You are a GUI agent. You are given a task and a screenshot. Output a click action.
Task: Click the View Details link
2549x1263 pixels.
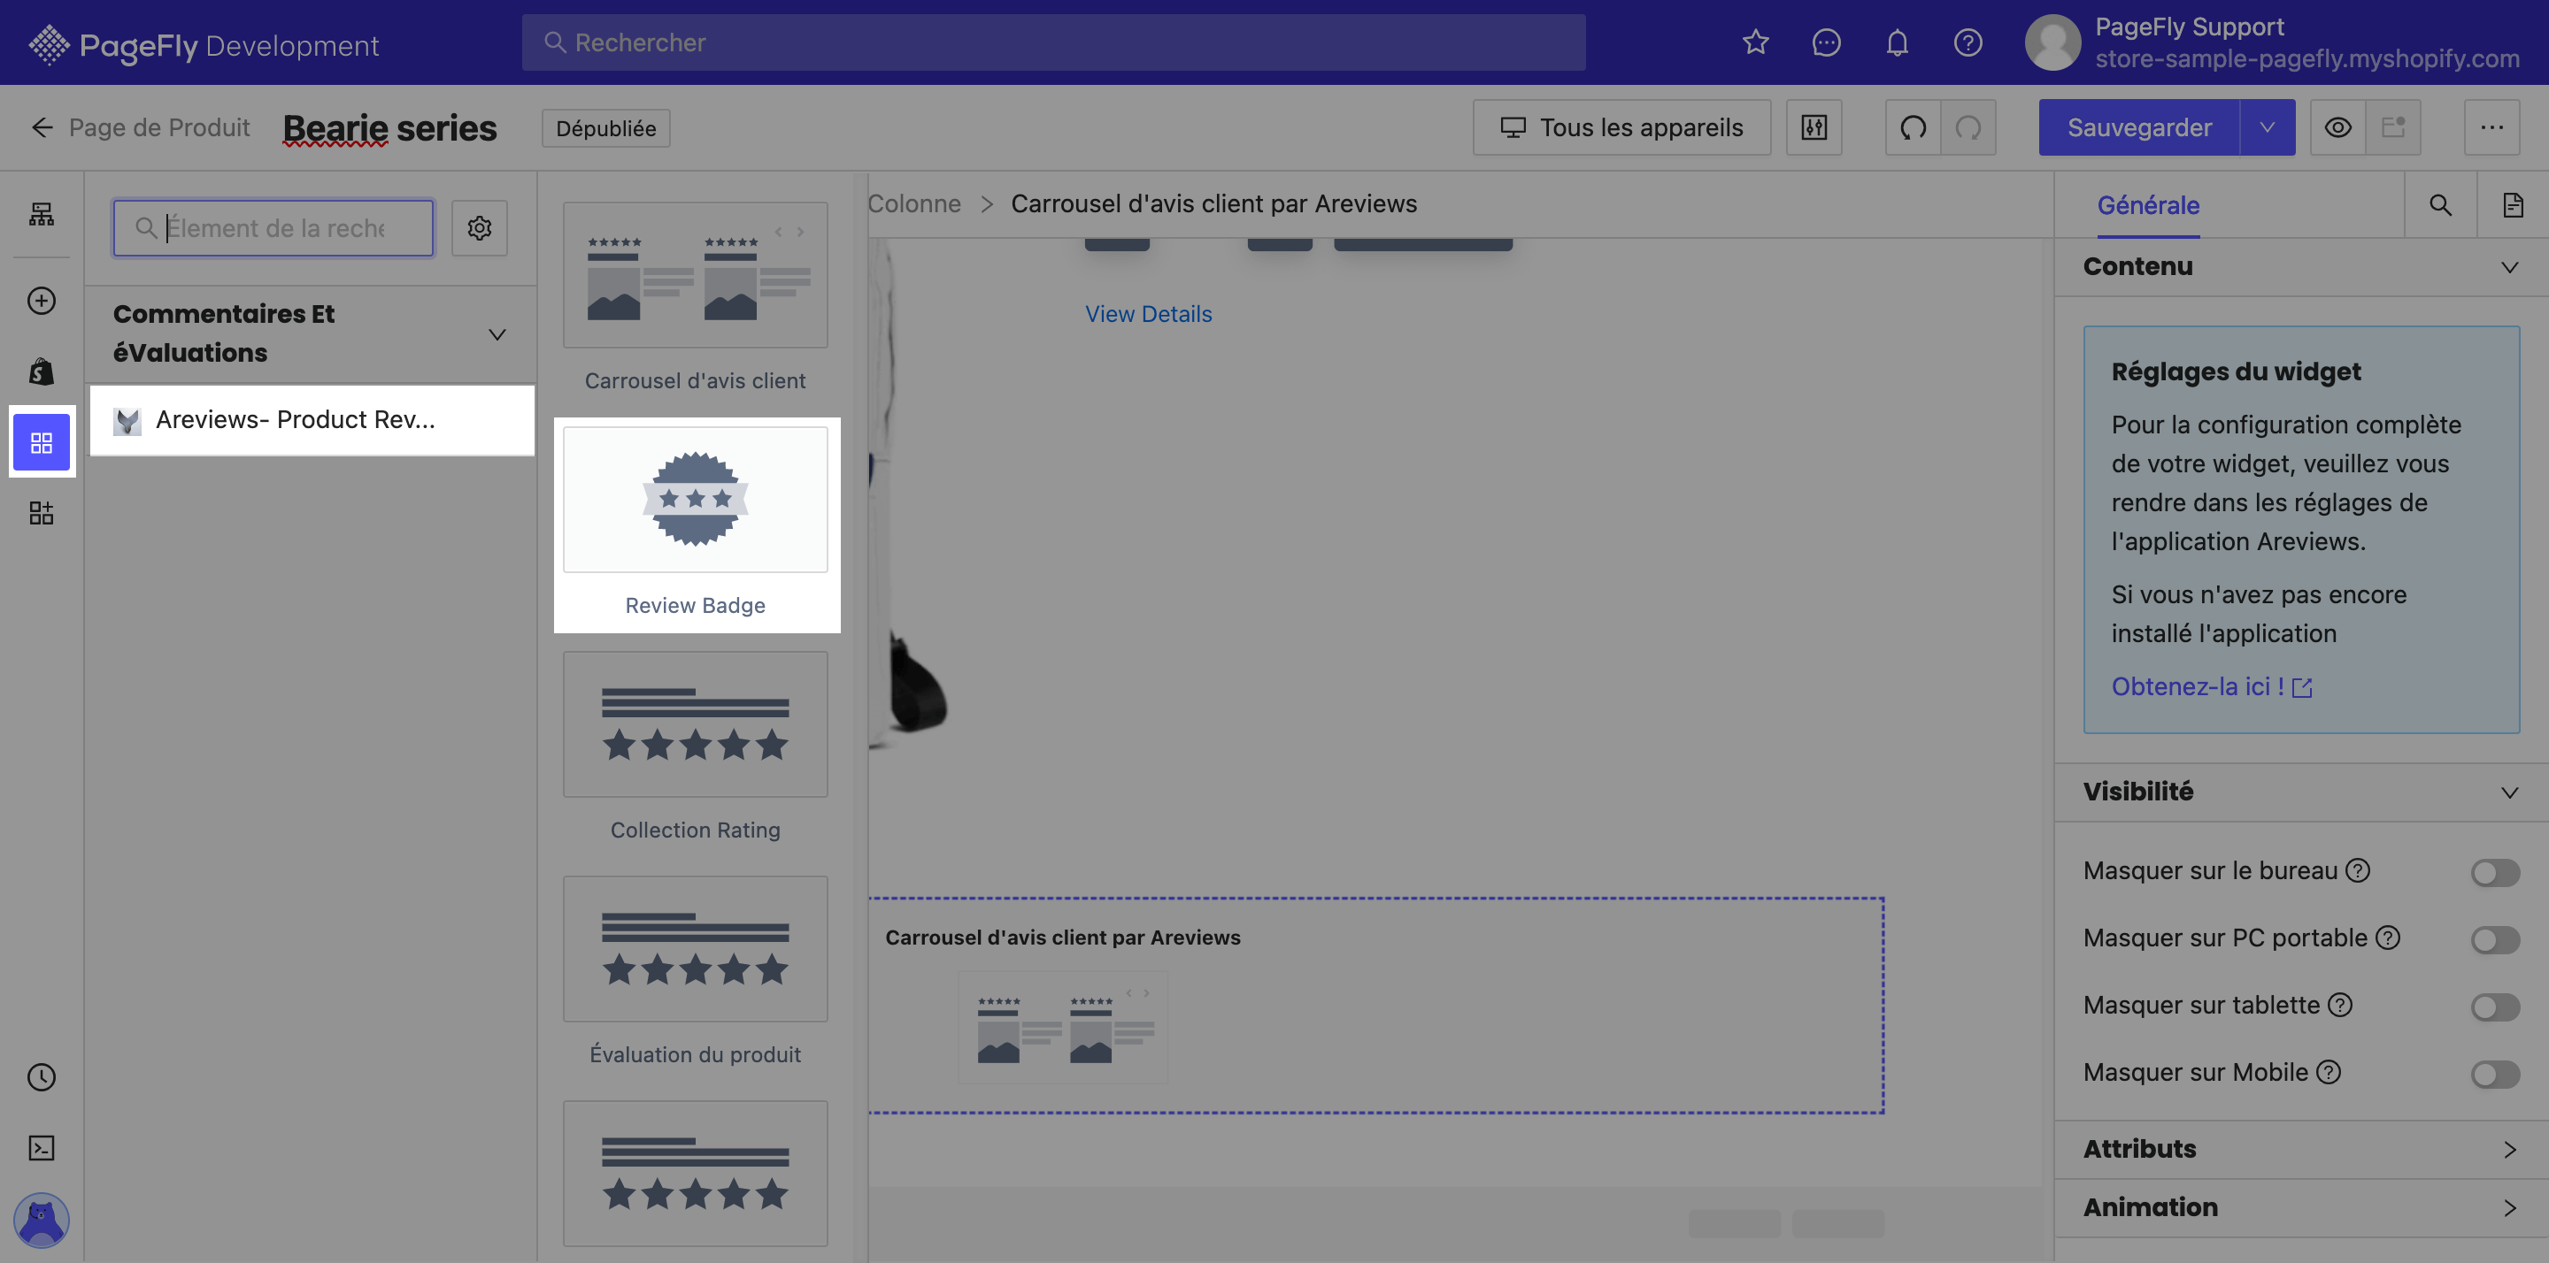1148,313
